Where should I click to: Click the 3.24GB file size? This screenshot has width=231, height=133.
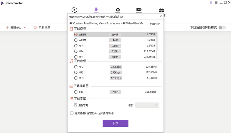pyautogui.click(x=151, y=40)
